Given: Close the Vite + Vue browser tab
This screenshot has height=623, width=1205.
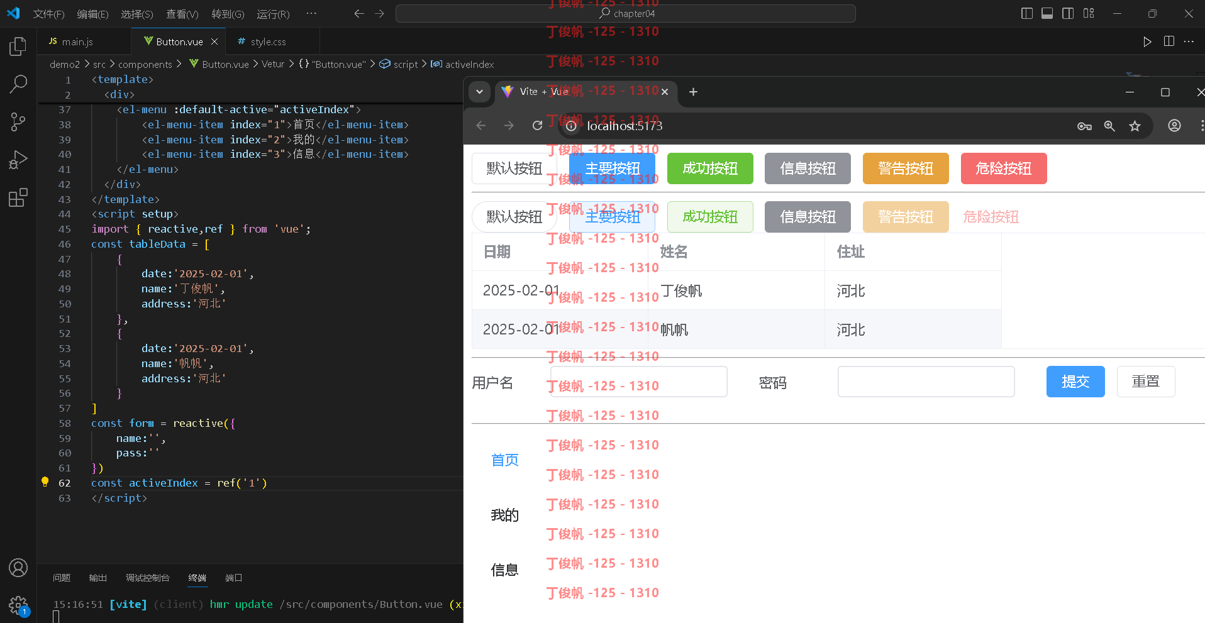Looking at the screenshot, I should click(665, 92).
